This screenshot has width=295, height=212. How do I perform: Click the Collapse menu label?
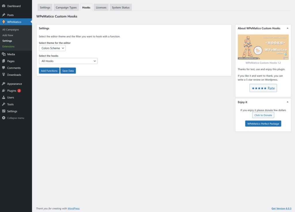(16, 118)
